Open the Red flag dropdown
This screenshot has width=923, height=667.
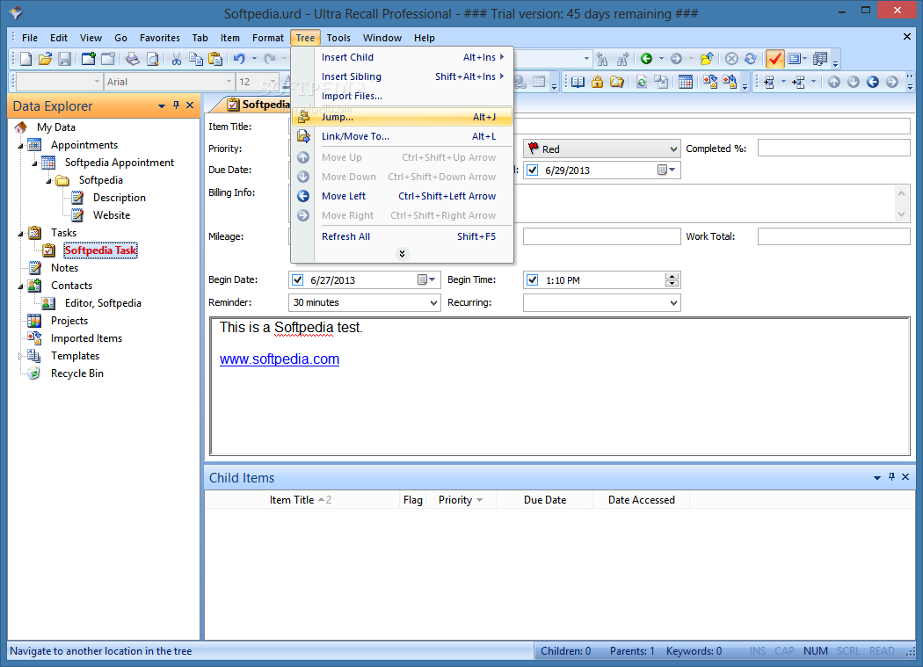tap(673, 149)
